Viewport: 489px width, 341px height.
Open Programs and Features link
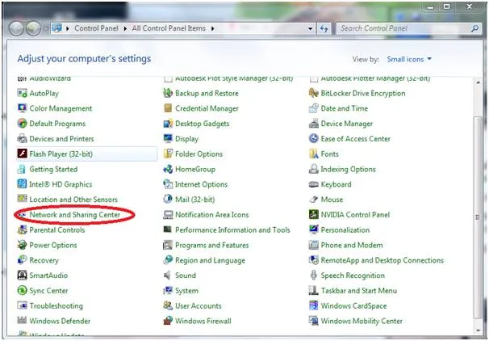(x=211, y=245)
